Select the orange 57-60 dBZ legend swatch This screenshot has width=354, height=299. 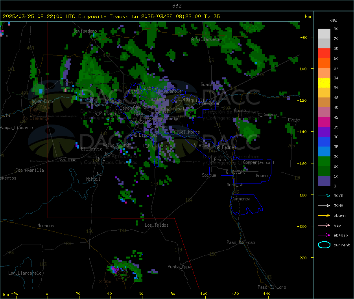pyautogui.click(x=324, y=63)
